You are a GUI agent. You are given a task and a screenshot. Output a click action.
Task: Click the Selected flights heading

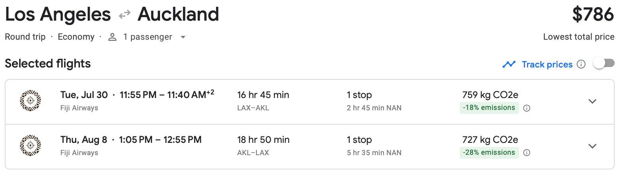[48, 63]
